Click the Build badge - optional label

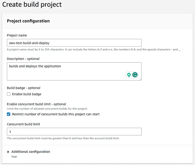coord(23,88)
